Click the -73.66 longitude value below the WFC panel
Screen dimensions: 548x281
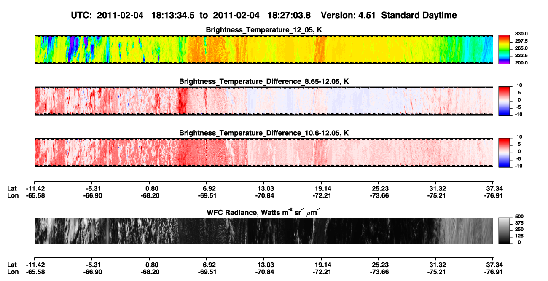pos(379,272)
